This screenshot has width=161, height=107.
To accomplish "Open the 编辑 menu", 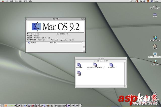I will (x=11, y=1).
